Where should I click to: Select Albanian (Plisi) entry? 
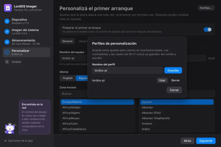pyautogui.click(x=177, y=113)
